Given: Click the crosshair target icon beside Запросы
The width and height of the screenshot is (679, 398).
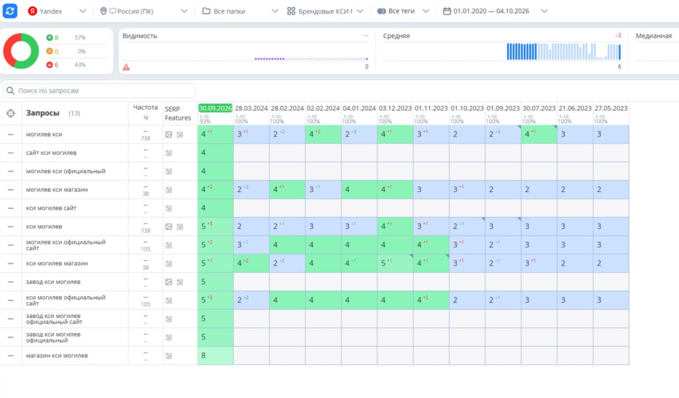Looking at the screenshot, I should [x=11, y=113].
